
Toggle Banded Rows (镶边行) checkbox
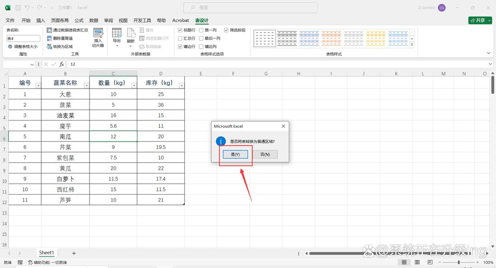click(x=180, y=47)
